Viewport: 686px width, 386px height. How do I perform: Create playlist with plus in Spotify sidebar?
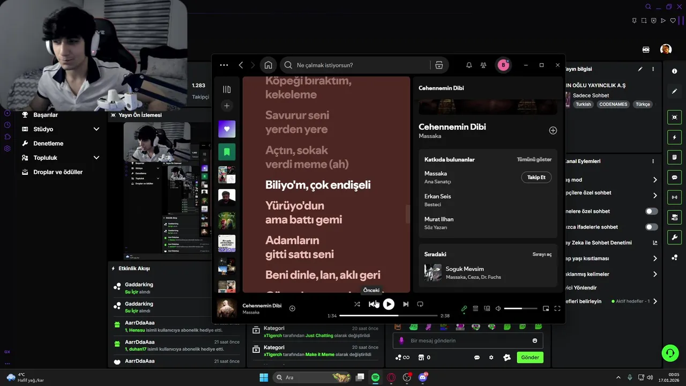(x=227, y=106)
